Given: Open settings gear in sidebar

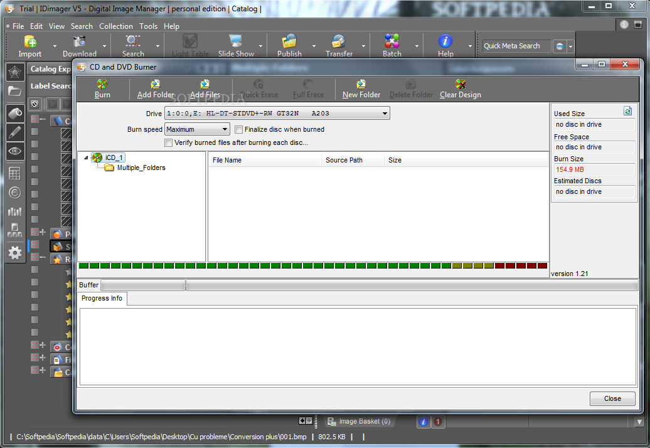Looking at the screenshot, I should 15,252.
